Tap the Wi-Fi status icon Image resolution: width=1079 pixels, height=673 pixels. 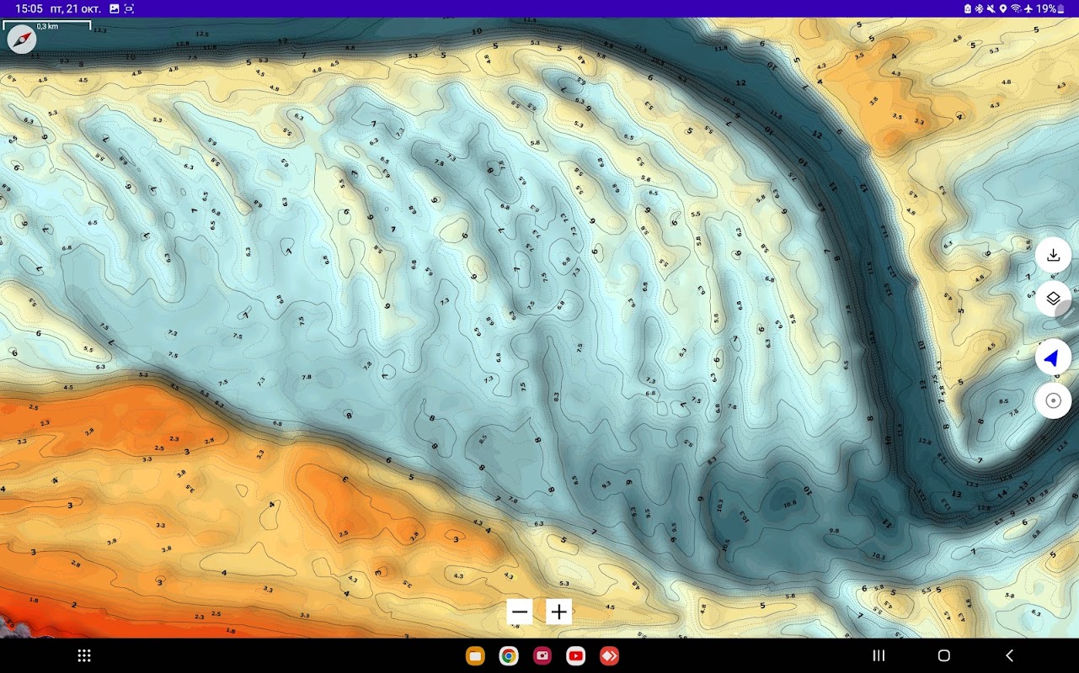(x=1016, y=8)
